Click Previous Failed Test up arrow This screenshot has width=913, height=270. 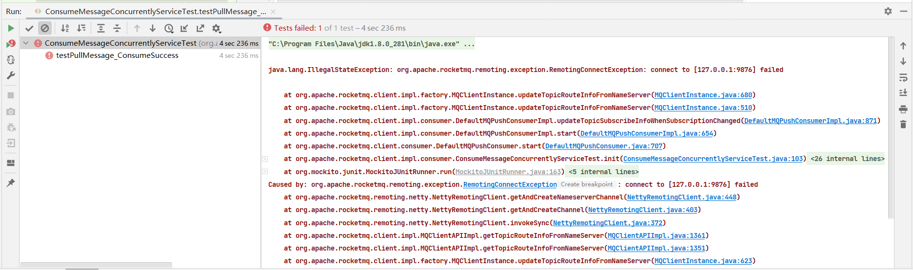[x=137, y=28]
